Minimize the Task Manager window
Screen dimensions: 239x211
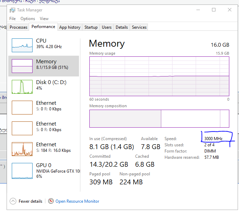[198, 10]
